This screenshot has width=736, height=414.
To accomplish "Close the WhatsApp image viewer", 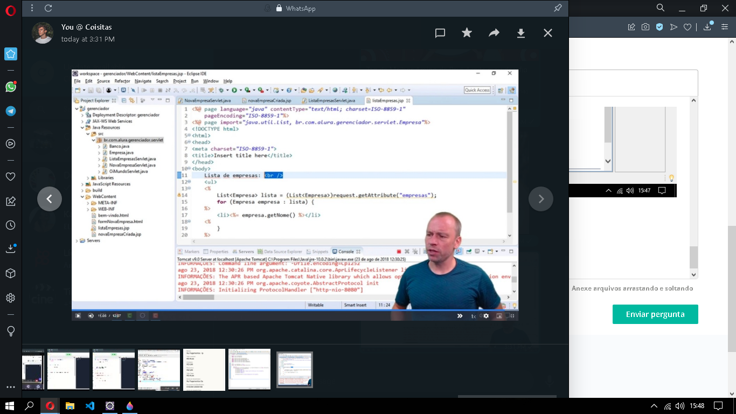I will pos(548,33).
